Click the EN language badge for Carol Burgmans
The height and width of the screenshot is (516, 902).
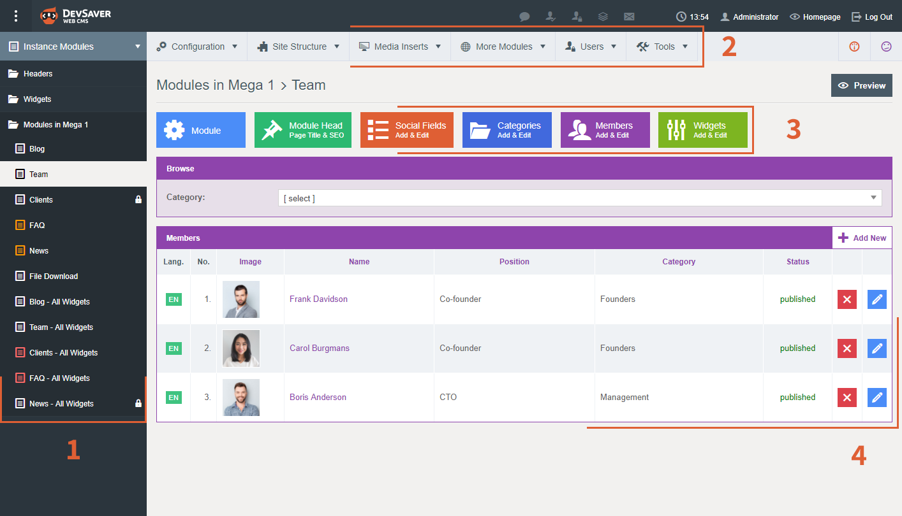pos(174,348)
